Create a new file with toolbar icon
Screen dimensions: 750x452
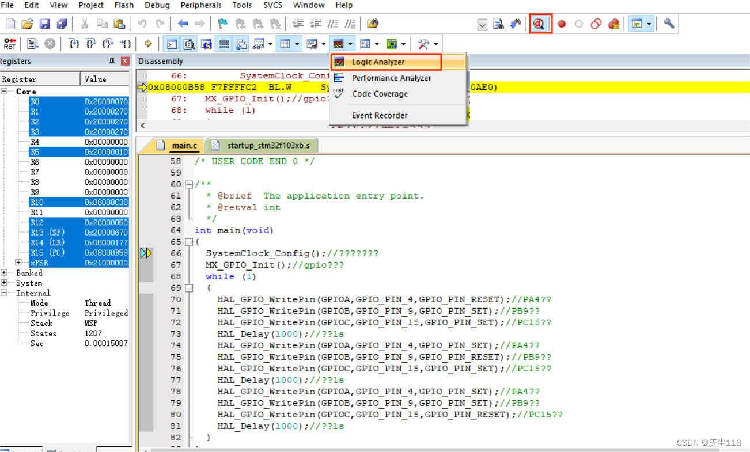click(10, 24)
